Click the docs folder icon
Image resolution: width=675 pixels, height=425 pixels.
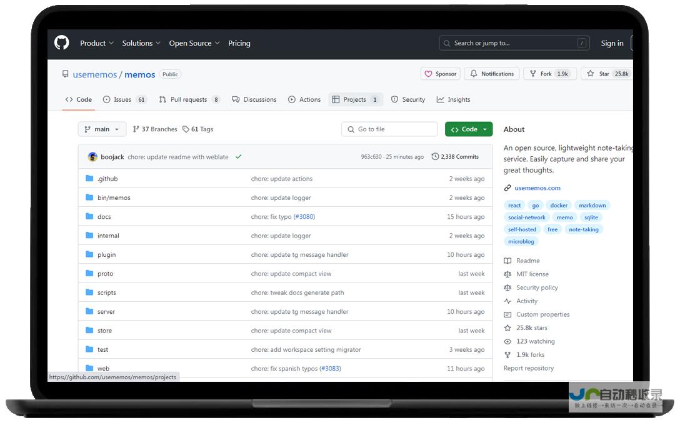tap(89, 216)
